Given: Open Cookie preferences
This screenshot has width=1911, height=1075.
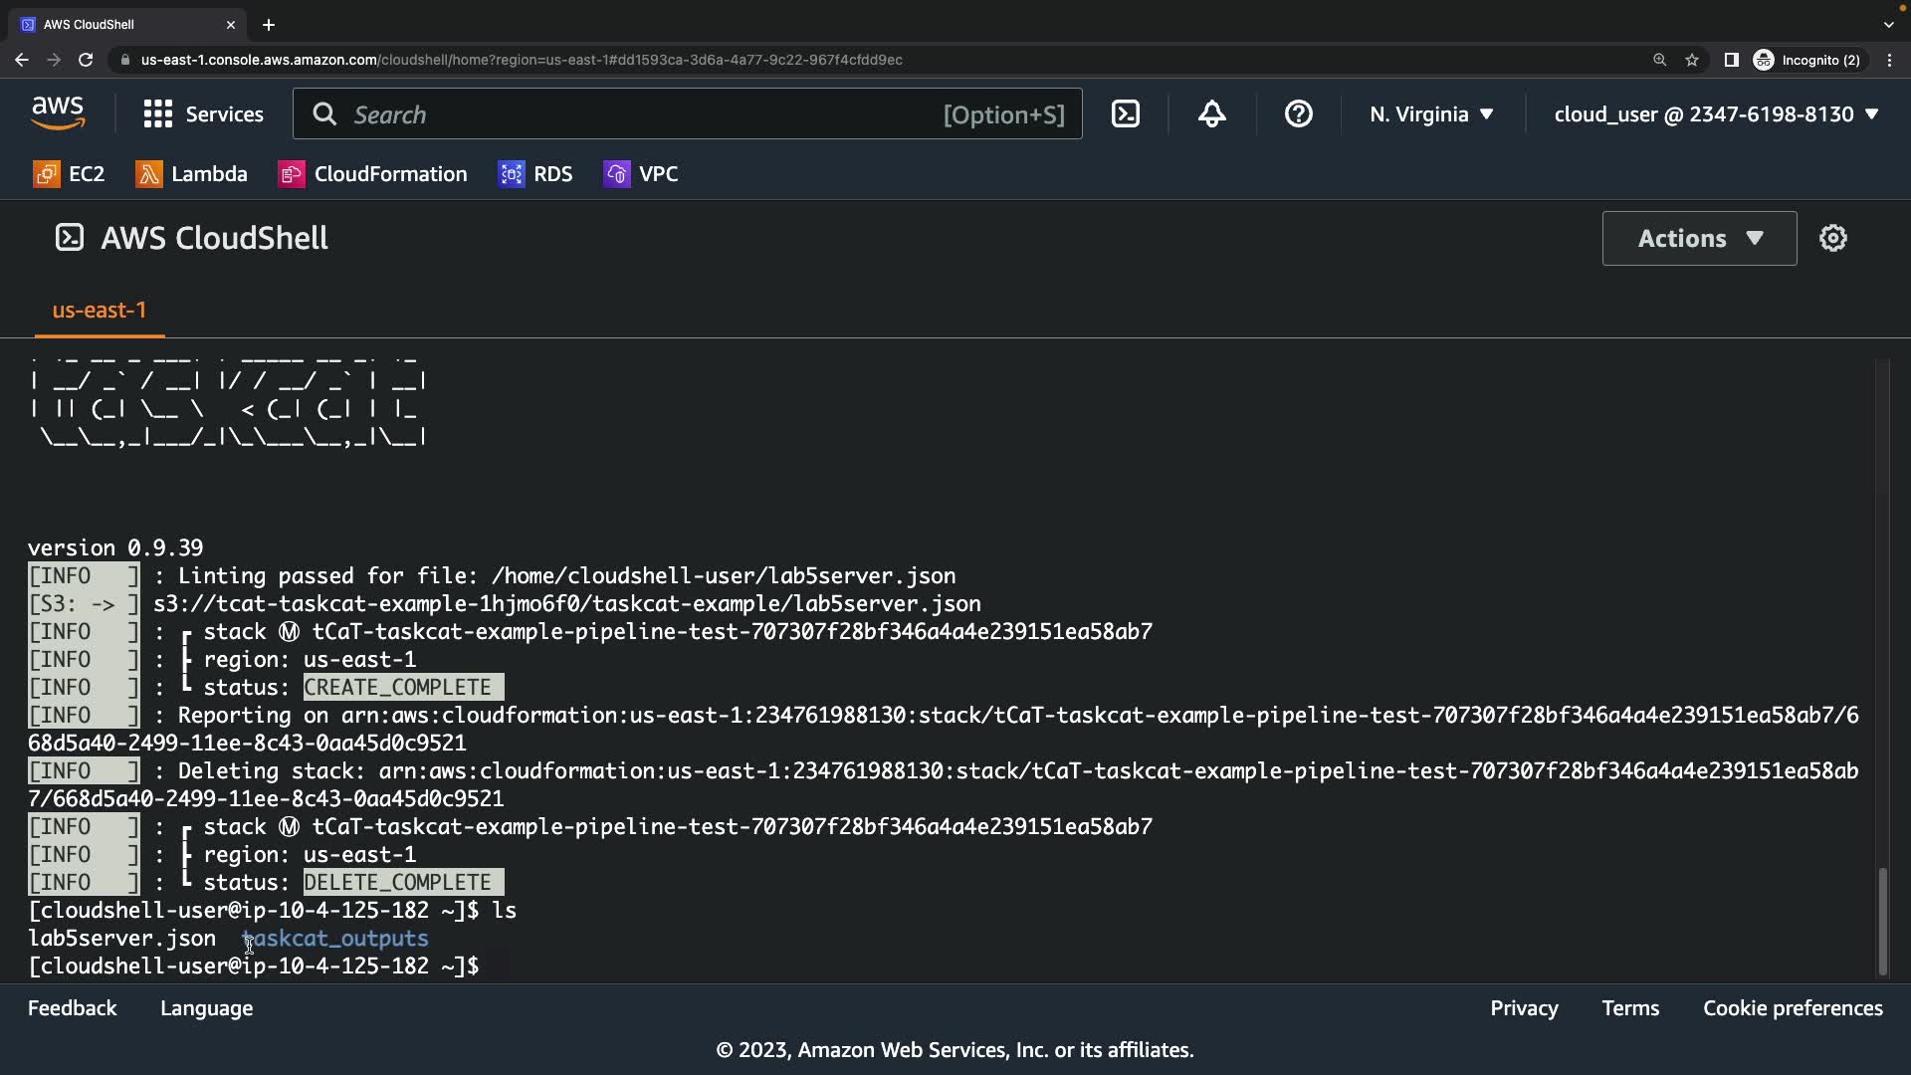Looking at the screenshot, I should (x=1793, y=1008).
